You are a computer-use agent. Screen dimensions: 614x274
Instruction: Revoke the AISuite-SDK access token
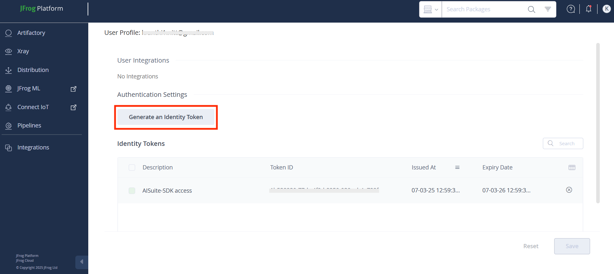(x=569, y=190)
